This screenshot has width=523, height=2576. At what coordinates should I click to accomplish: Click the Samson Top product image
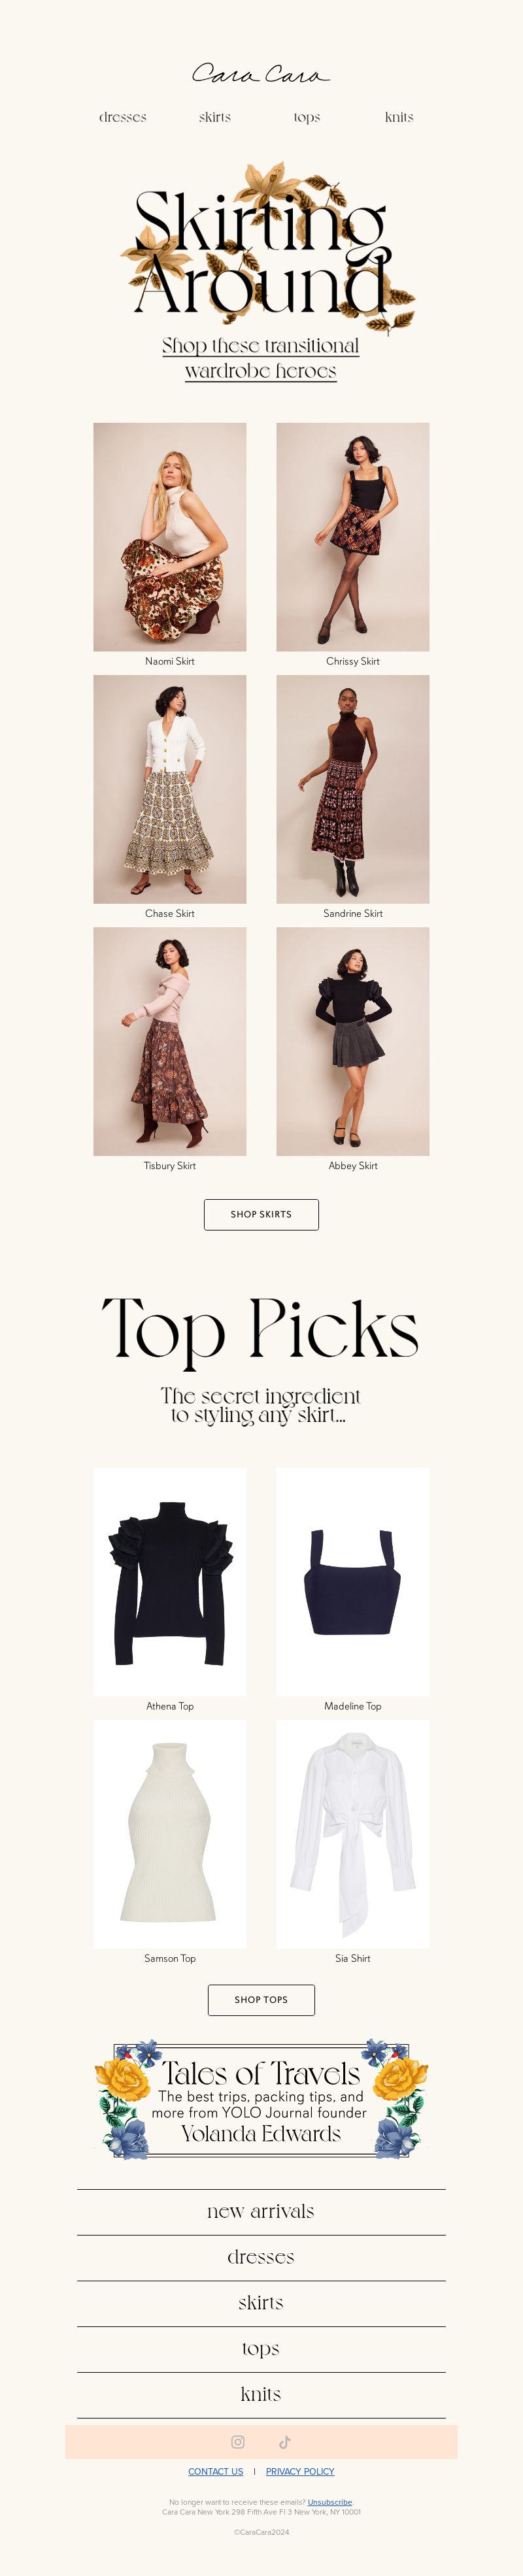pyautogui.click(x=170, y=1834)
